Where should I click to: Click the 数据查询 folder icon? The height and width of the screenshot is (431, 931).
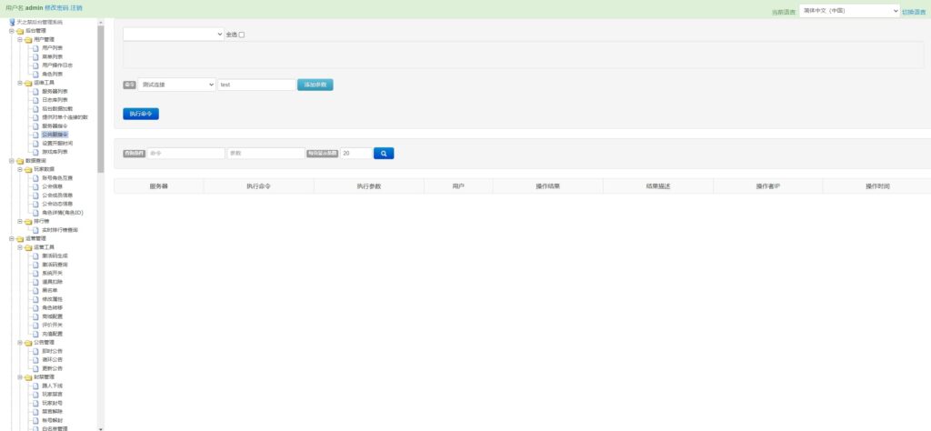20,160
